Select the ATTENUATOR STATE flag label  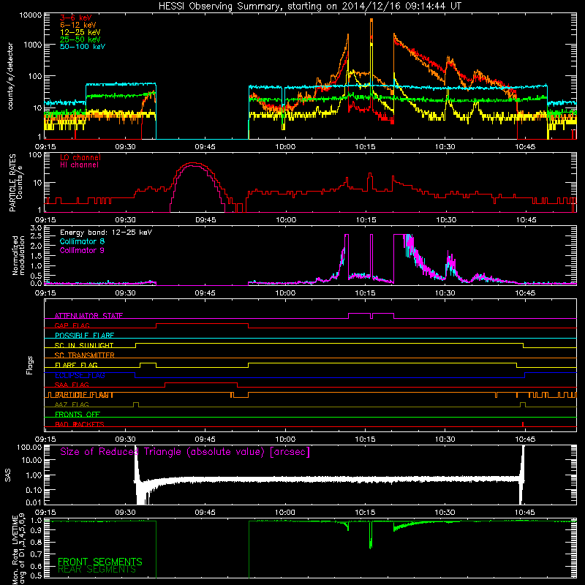tap(88, 316)
